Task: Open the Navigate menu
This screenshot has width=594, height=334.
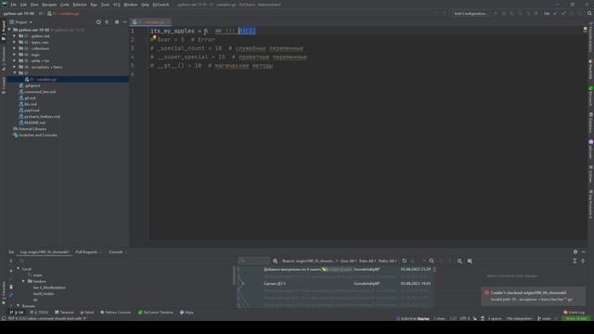Action: click(49, 5)
